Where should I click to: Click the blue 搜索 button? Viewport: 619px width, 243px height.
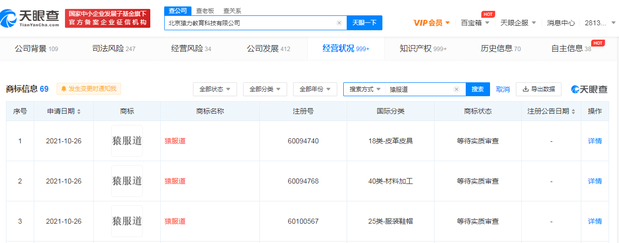point(478,89)
